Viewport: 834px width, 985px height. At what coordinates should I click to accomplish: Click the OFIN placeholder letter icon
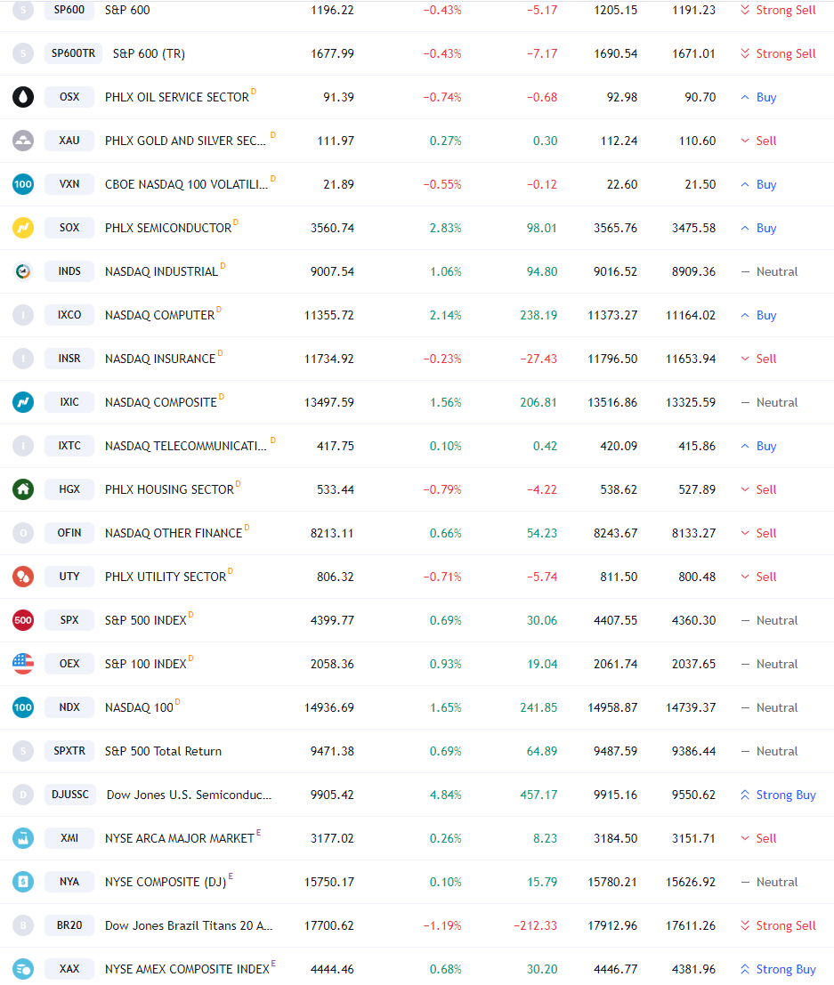pyautogui.click(x=23, y=533)
